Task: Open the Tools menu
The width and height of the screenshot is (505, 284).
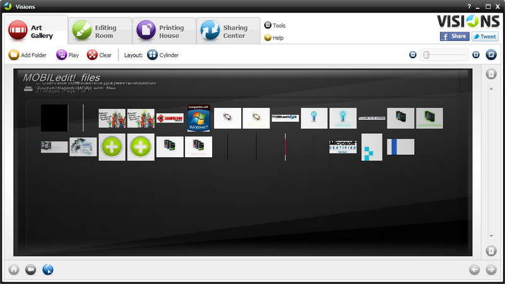Action: coord(275,25)
